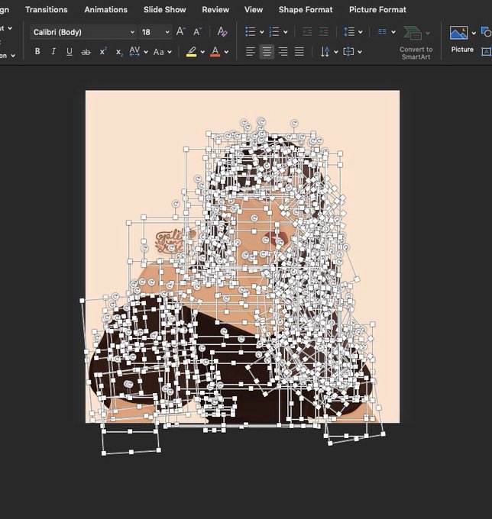Toggle superscript formatting
Screen dimensions: 492x519
(x=103, y=51)
